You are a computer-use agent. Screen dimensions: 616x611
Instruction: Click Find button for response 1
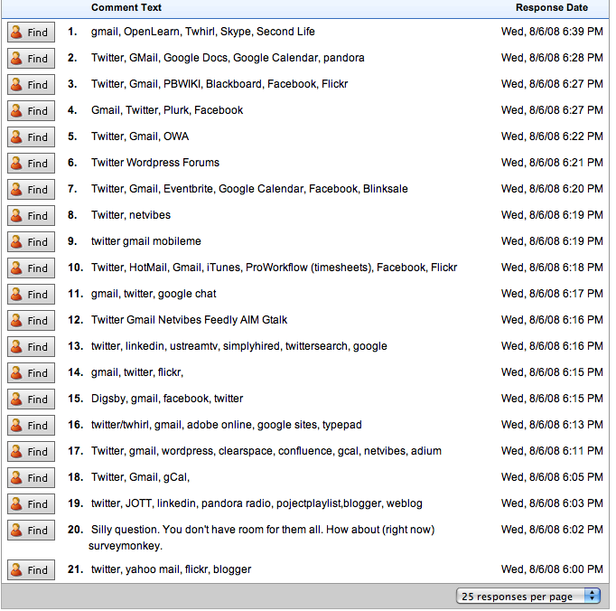pyautogui.click(x=31, y=32)
